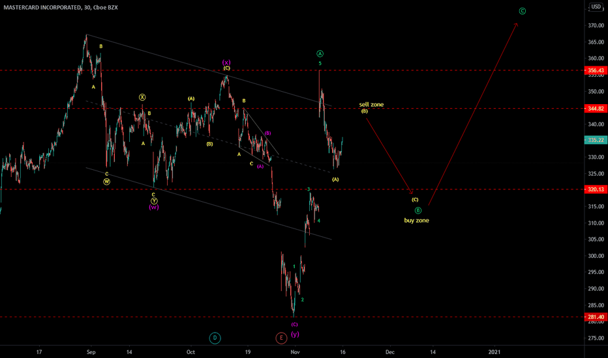
Task: Click the Nov label on time axis
Action: [x=295, y=352]
